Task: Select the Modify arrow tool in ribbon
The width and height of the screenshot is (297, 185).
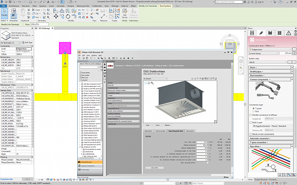Action: click(x=4, y=13)
